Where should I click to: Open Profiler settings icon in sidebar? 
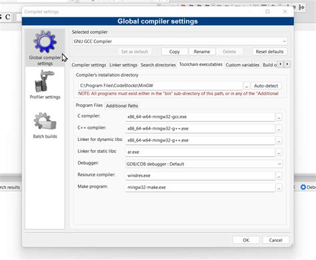(45, 81)
